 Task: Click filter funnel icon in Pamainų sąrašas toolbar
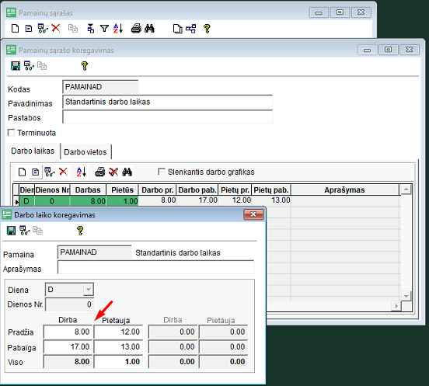coord(104,29)
